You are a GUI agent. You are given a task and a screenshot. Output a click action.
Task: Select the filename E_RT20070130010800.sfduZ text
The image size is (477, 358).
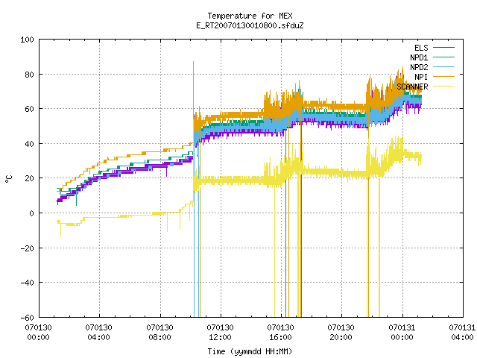tap(250, 25)
